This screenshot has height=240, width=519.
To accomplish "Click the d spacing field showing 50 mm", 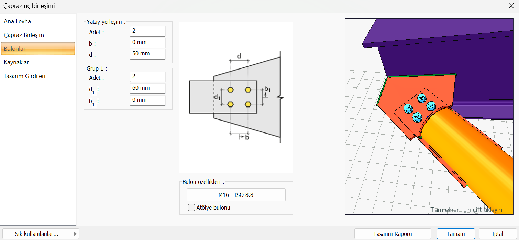I will click(147, 54).
